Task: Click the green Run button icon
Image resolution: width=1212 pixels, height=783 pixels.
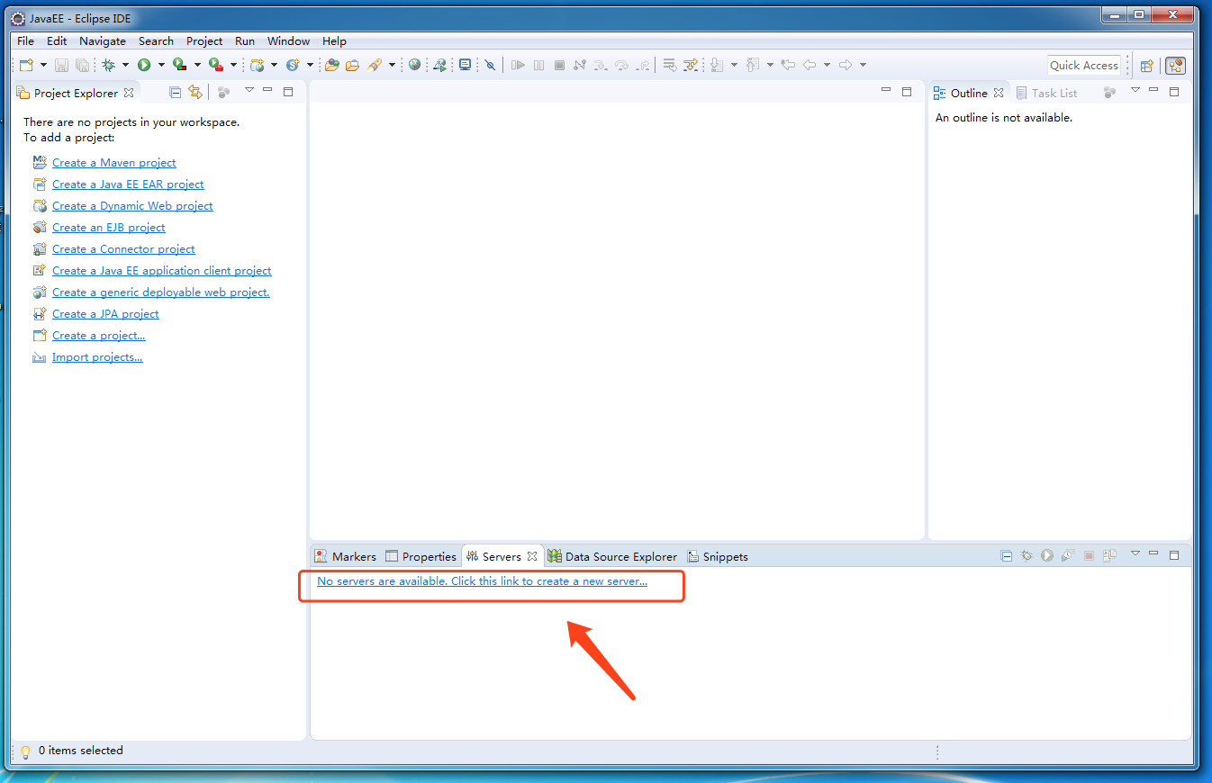Action: pos(144,65)
